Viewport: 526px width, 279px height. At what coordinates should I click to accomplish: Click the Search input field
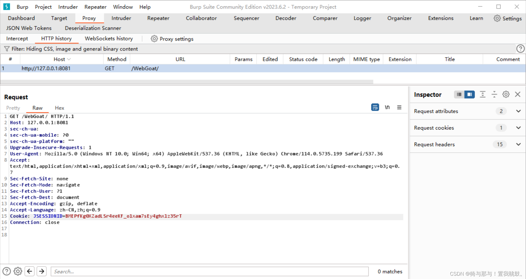[210, 272]
